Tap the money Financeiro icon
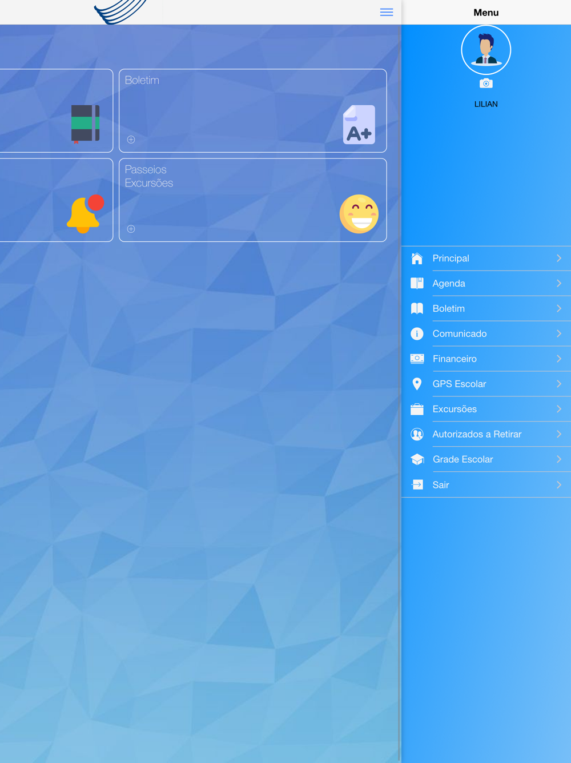 coord(417,359)
